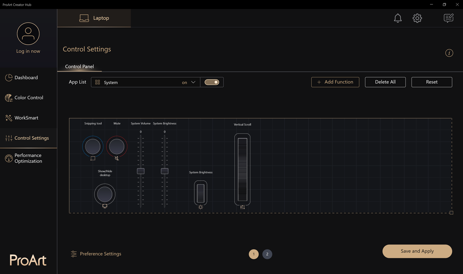Click the Delete All button
The height and width of the screenshot is (274, 463).
pyautogui.click(x=385, y=82)
